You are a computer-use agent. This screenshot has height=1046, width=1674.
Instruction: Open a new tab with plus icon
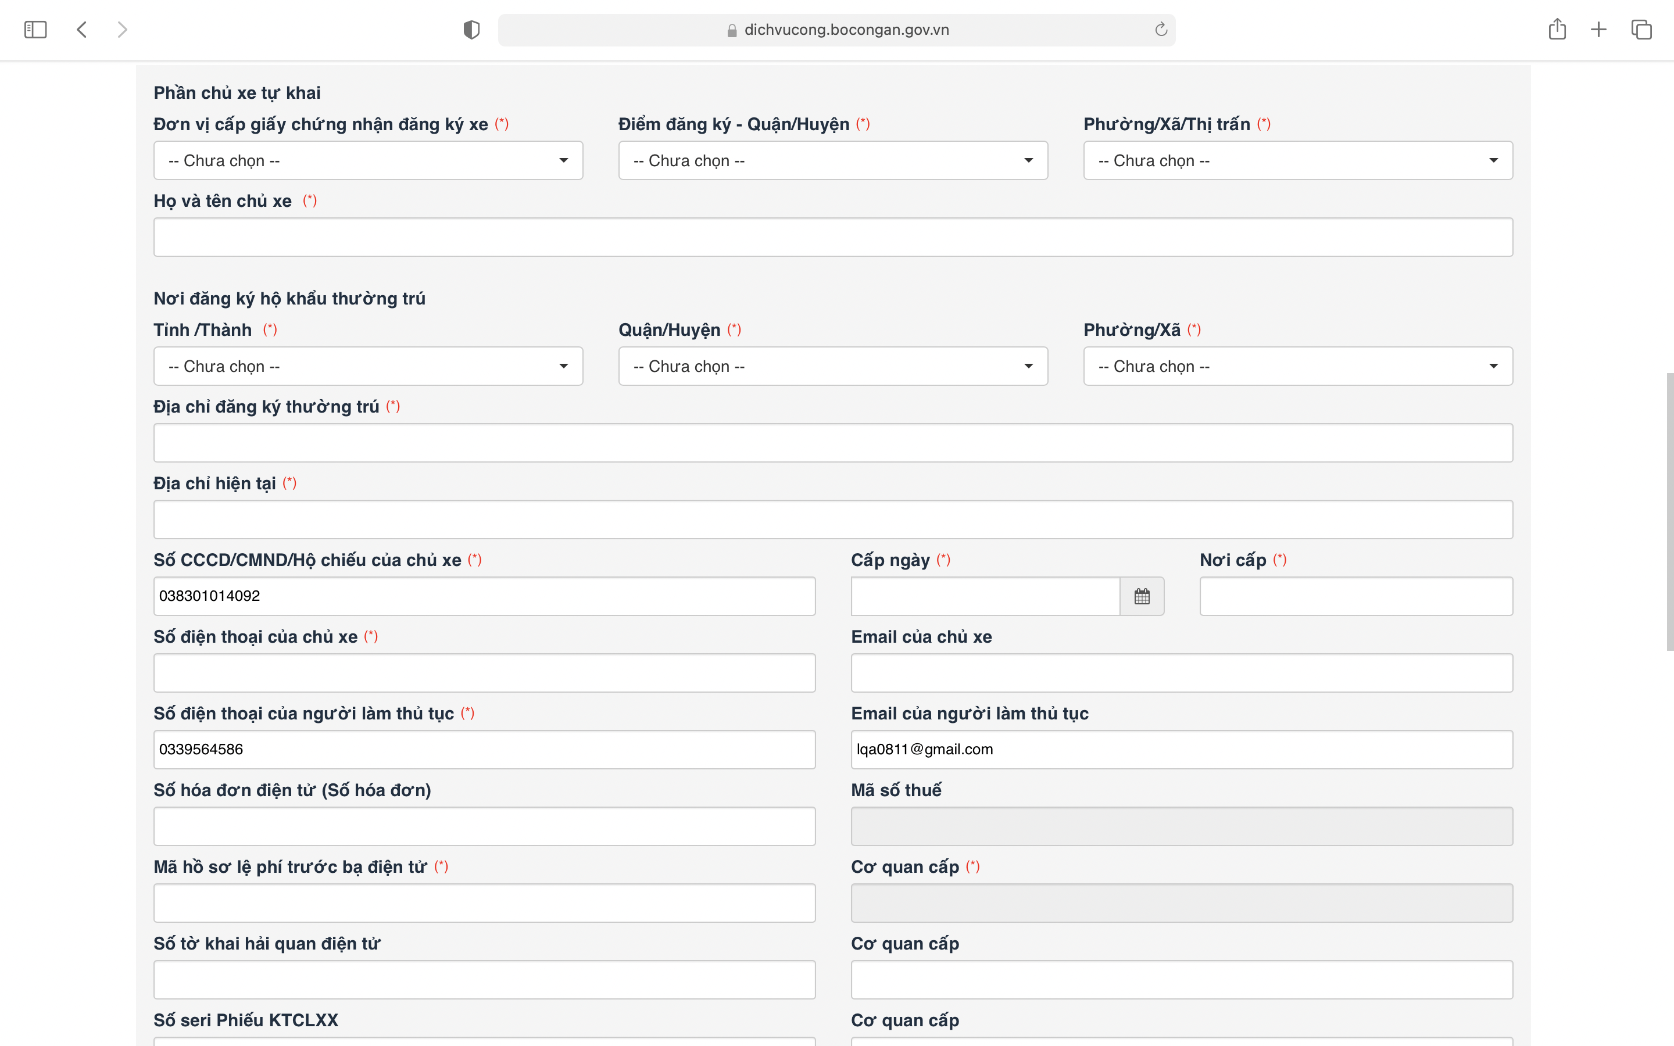[x=1598, y=30]
